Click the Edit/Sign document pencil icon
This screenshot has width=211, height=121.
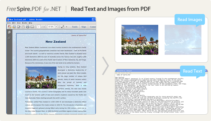click(19, 27)
